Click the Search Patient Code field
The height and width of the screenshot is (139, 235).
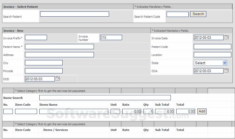177,14
